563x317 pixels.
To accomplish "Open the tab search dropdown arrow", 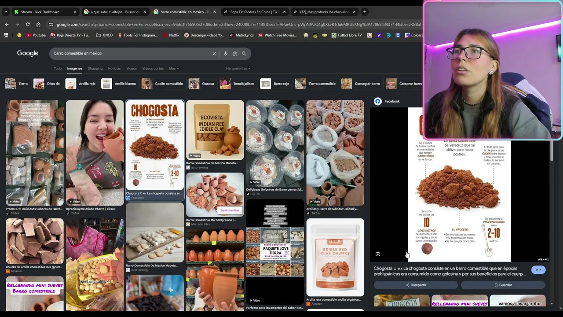I will pyautogui.click(x=6, y=12).
